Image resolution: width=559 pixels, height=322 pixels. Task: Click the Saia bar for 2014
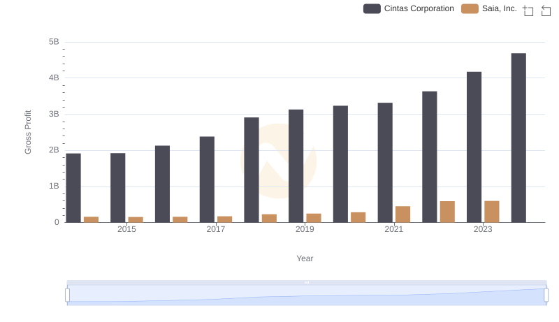point(92,219)
